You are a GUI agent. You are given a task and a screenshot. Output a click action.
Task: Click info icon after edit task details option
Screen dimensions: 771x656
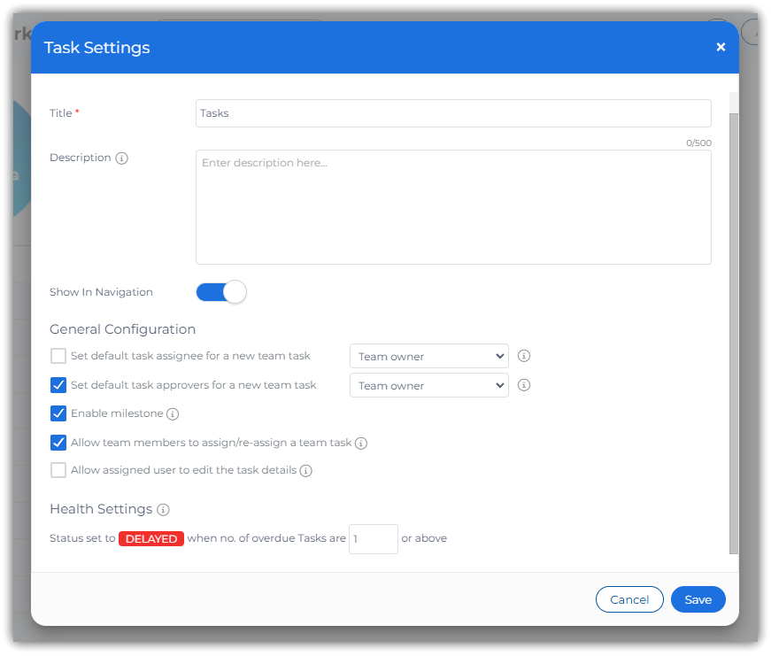(x=306, y=471)
